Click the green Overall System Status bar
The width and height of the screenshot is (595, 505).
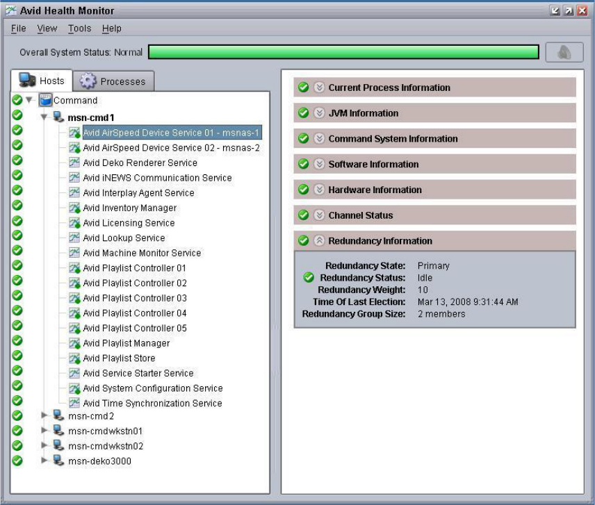[343, 52]
